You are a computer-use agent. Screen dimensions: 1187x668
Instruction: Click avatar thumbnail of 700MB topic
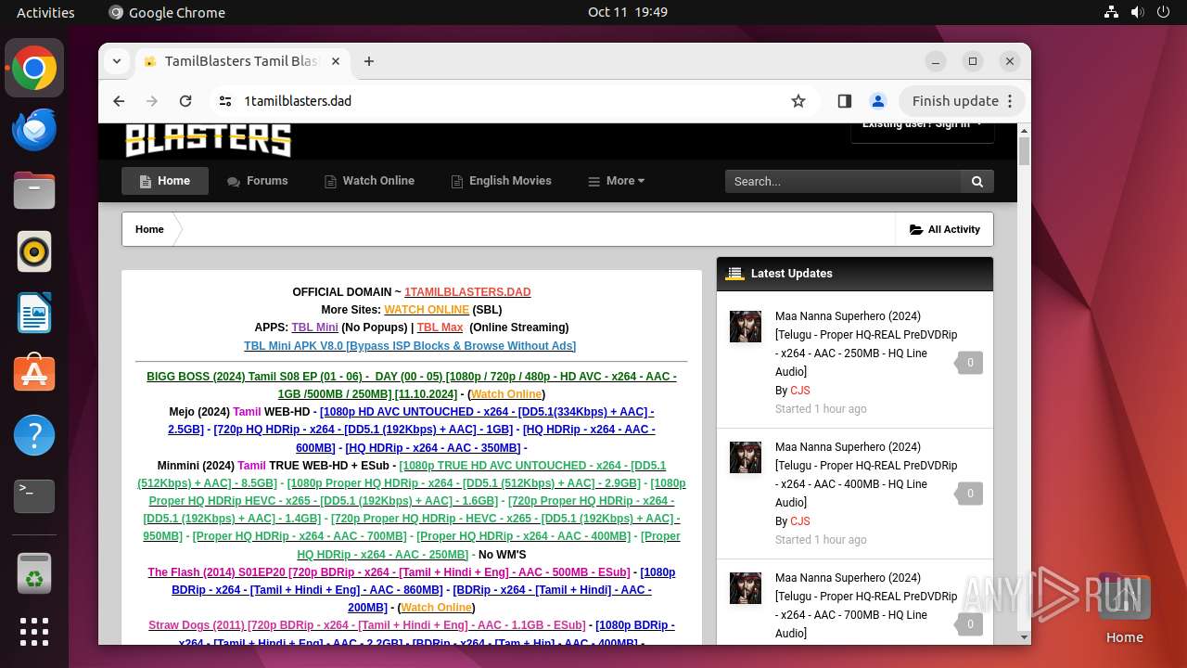[x=746, y=588]
